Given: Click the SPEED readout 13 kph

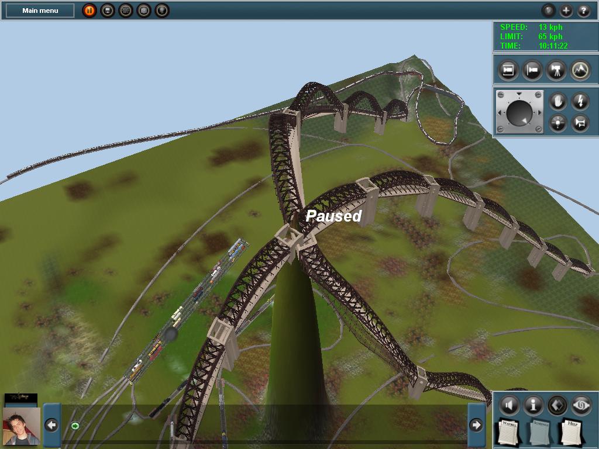Looking at the screenshot, I should pos(531,27).
